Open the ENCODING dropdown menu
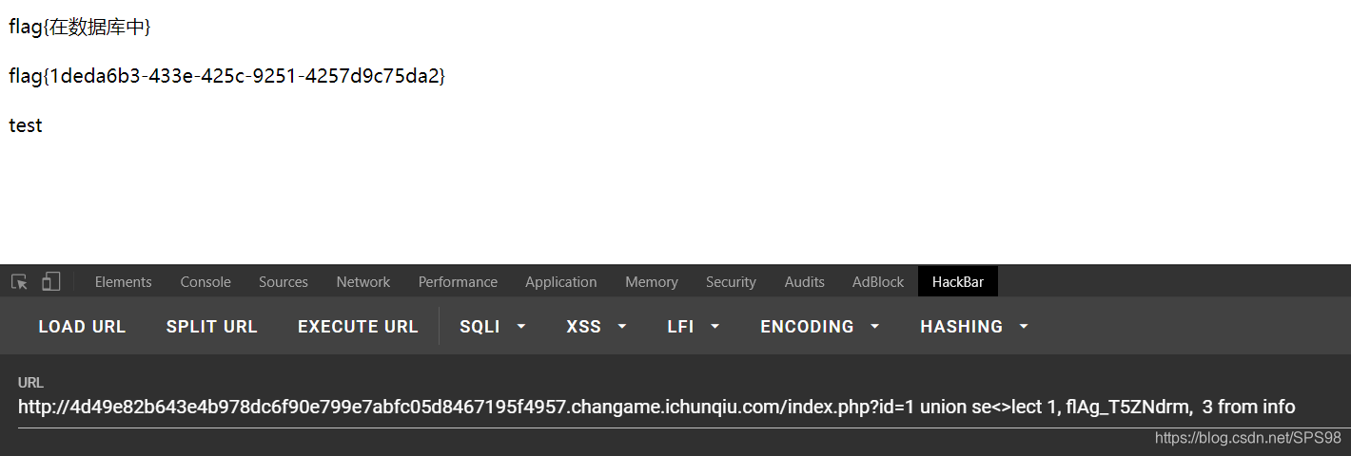 [820, 326]
